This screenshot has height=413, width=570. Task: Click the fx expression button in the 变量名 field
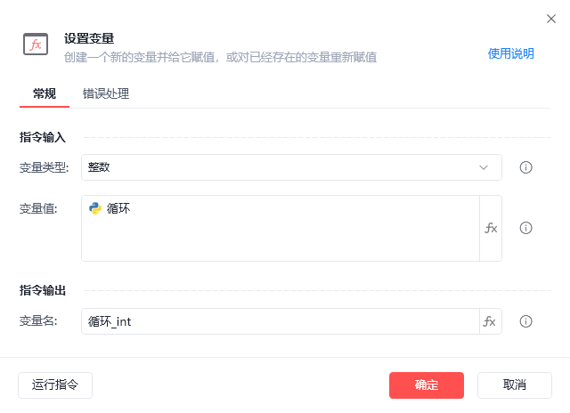tap(490, 321)
